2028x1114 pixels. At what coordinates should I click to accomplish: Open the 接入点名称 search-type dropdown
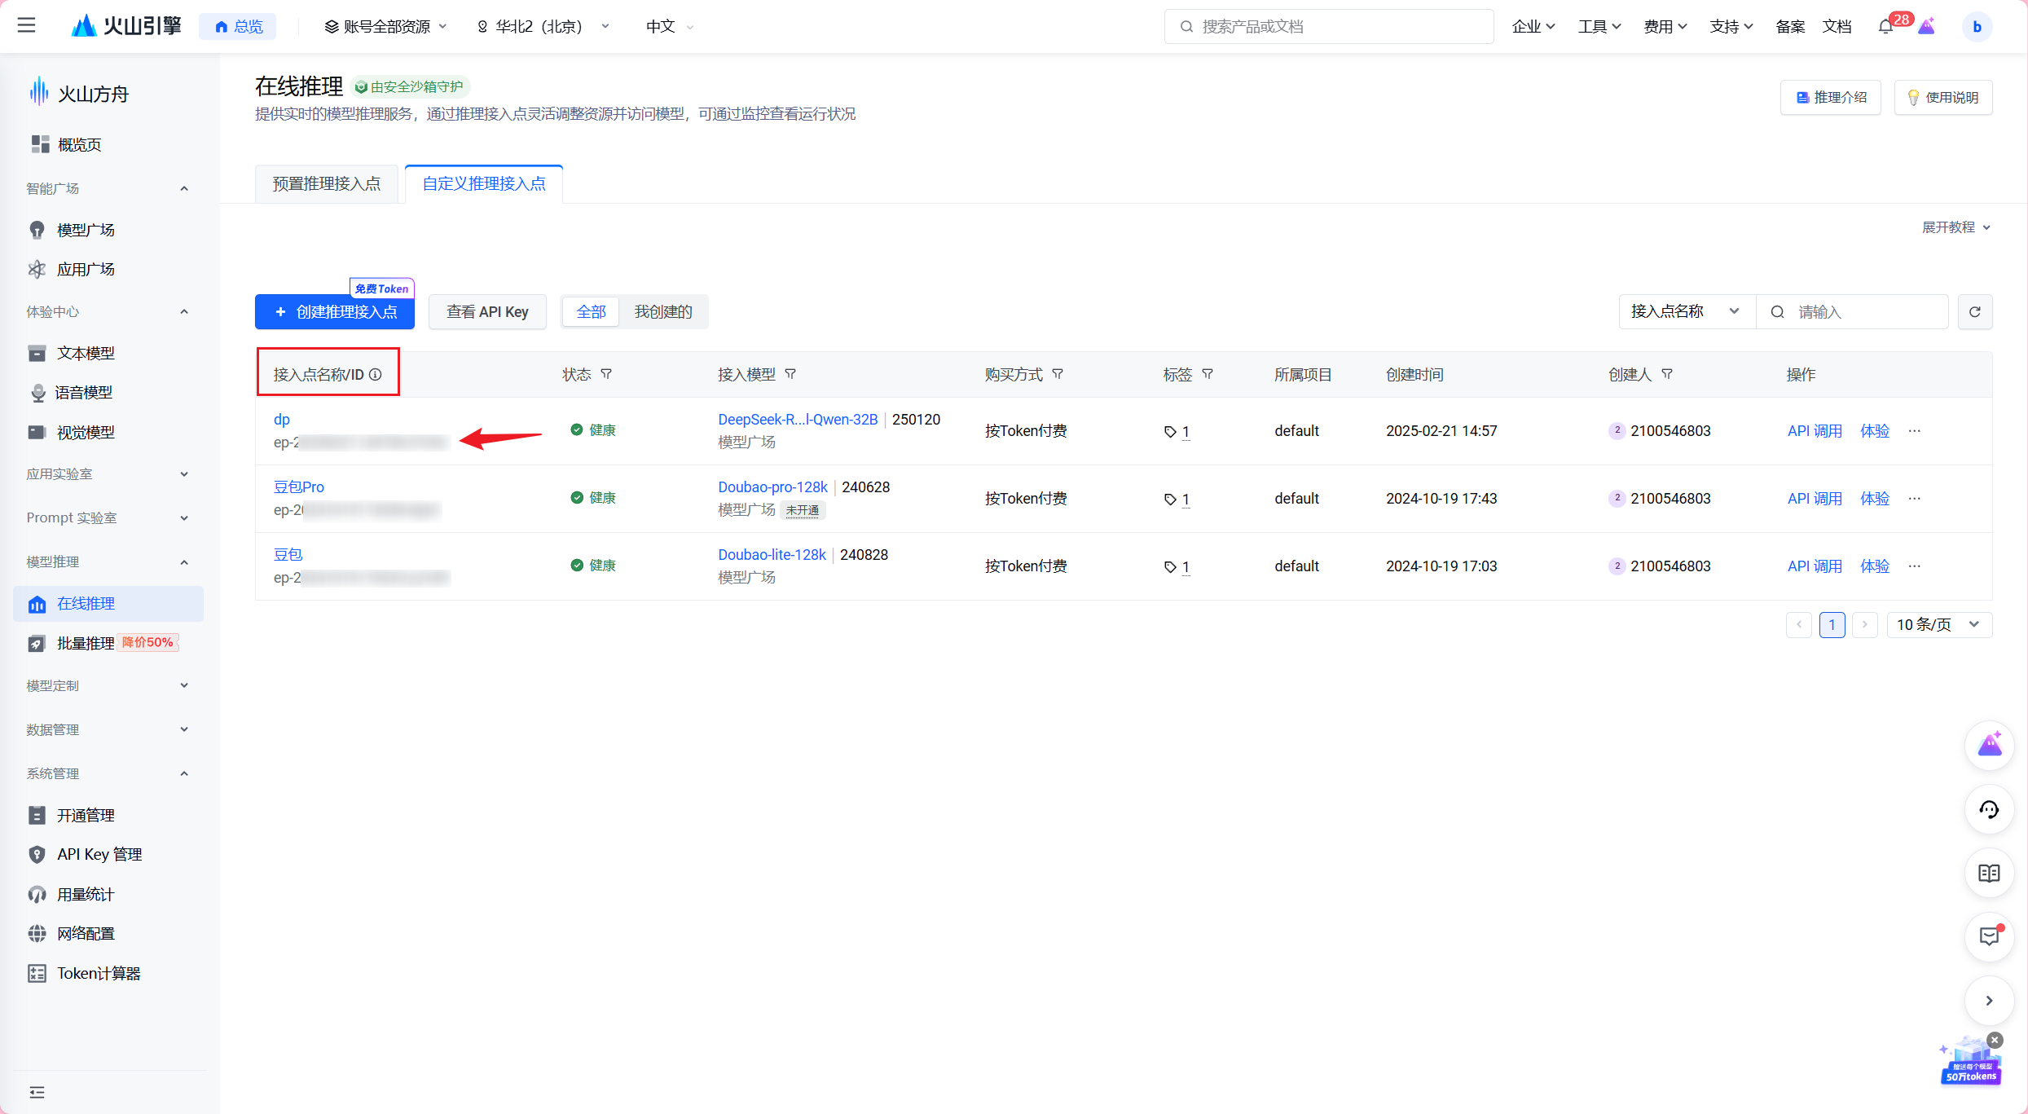[x=1687, y=312]
